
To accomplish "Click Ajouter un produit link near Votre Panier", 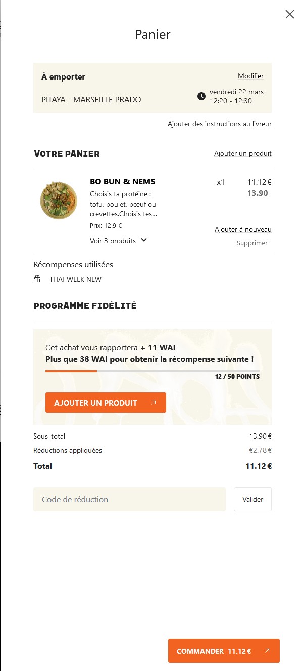I will pos(243,154).
